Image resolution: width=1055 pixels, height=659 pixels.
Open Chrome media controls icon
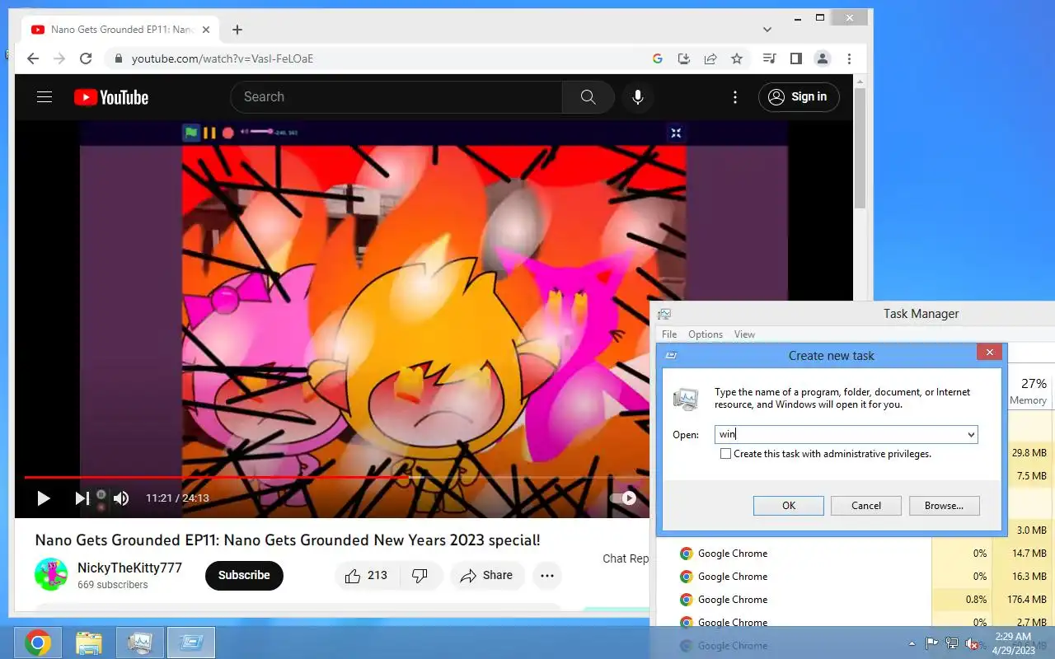click(x=769, y=58)
